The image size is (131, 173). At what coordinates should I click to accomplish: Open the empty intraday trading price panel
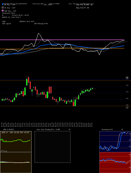pyautogui.click(x=52, y=147)
